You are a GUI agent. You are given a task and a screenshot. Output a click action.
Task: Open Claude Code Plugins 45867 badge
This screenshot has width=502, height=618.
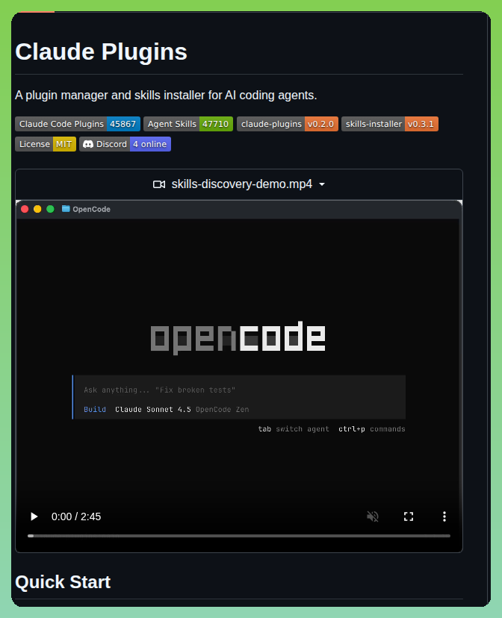[78, 124]
